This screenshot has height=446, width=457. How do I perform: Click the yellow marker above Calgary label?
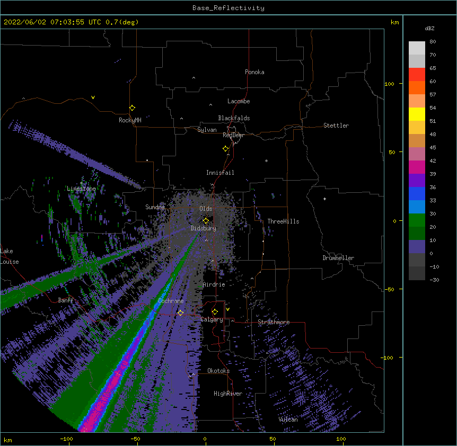215,312
